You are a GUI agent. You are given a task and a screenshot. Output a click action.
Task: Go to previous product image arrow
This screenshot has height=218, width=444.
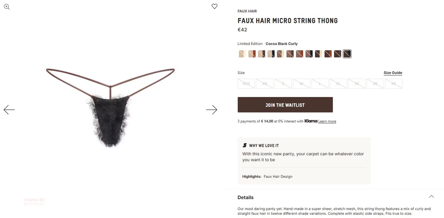(x=9, y=110)
